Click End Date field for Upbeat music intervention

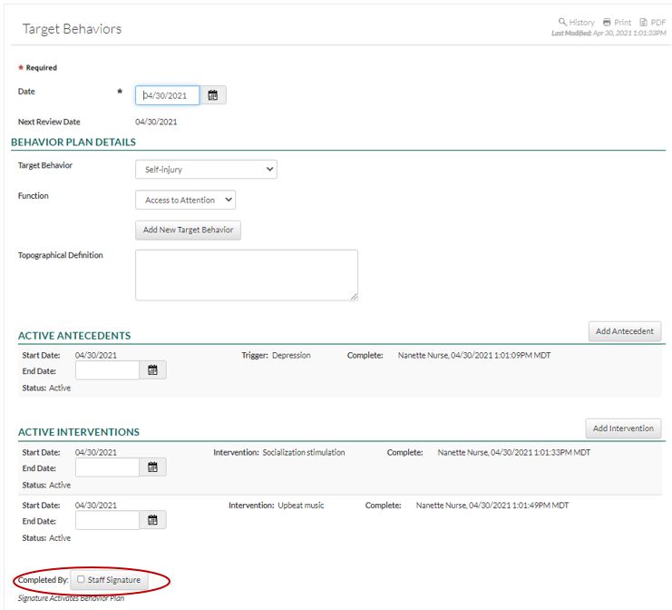pyautogui.click(x=107, y=520)
